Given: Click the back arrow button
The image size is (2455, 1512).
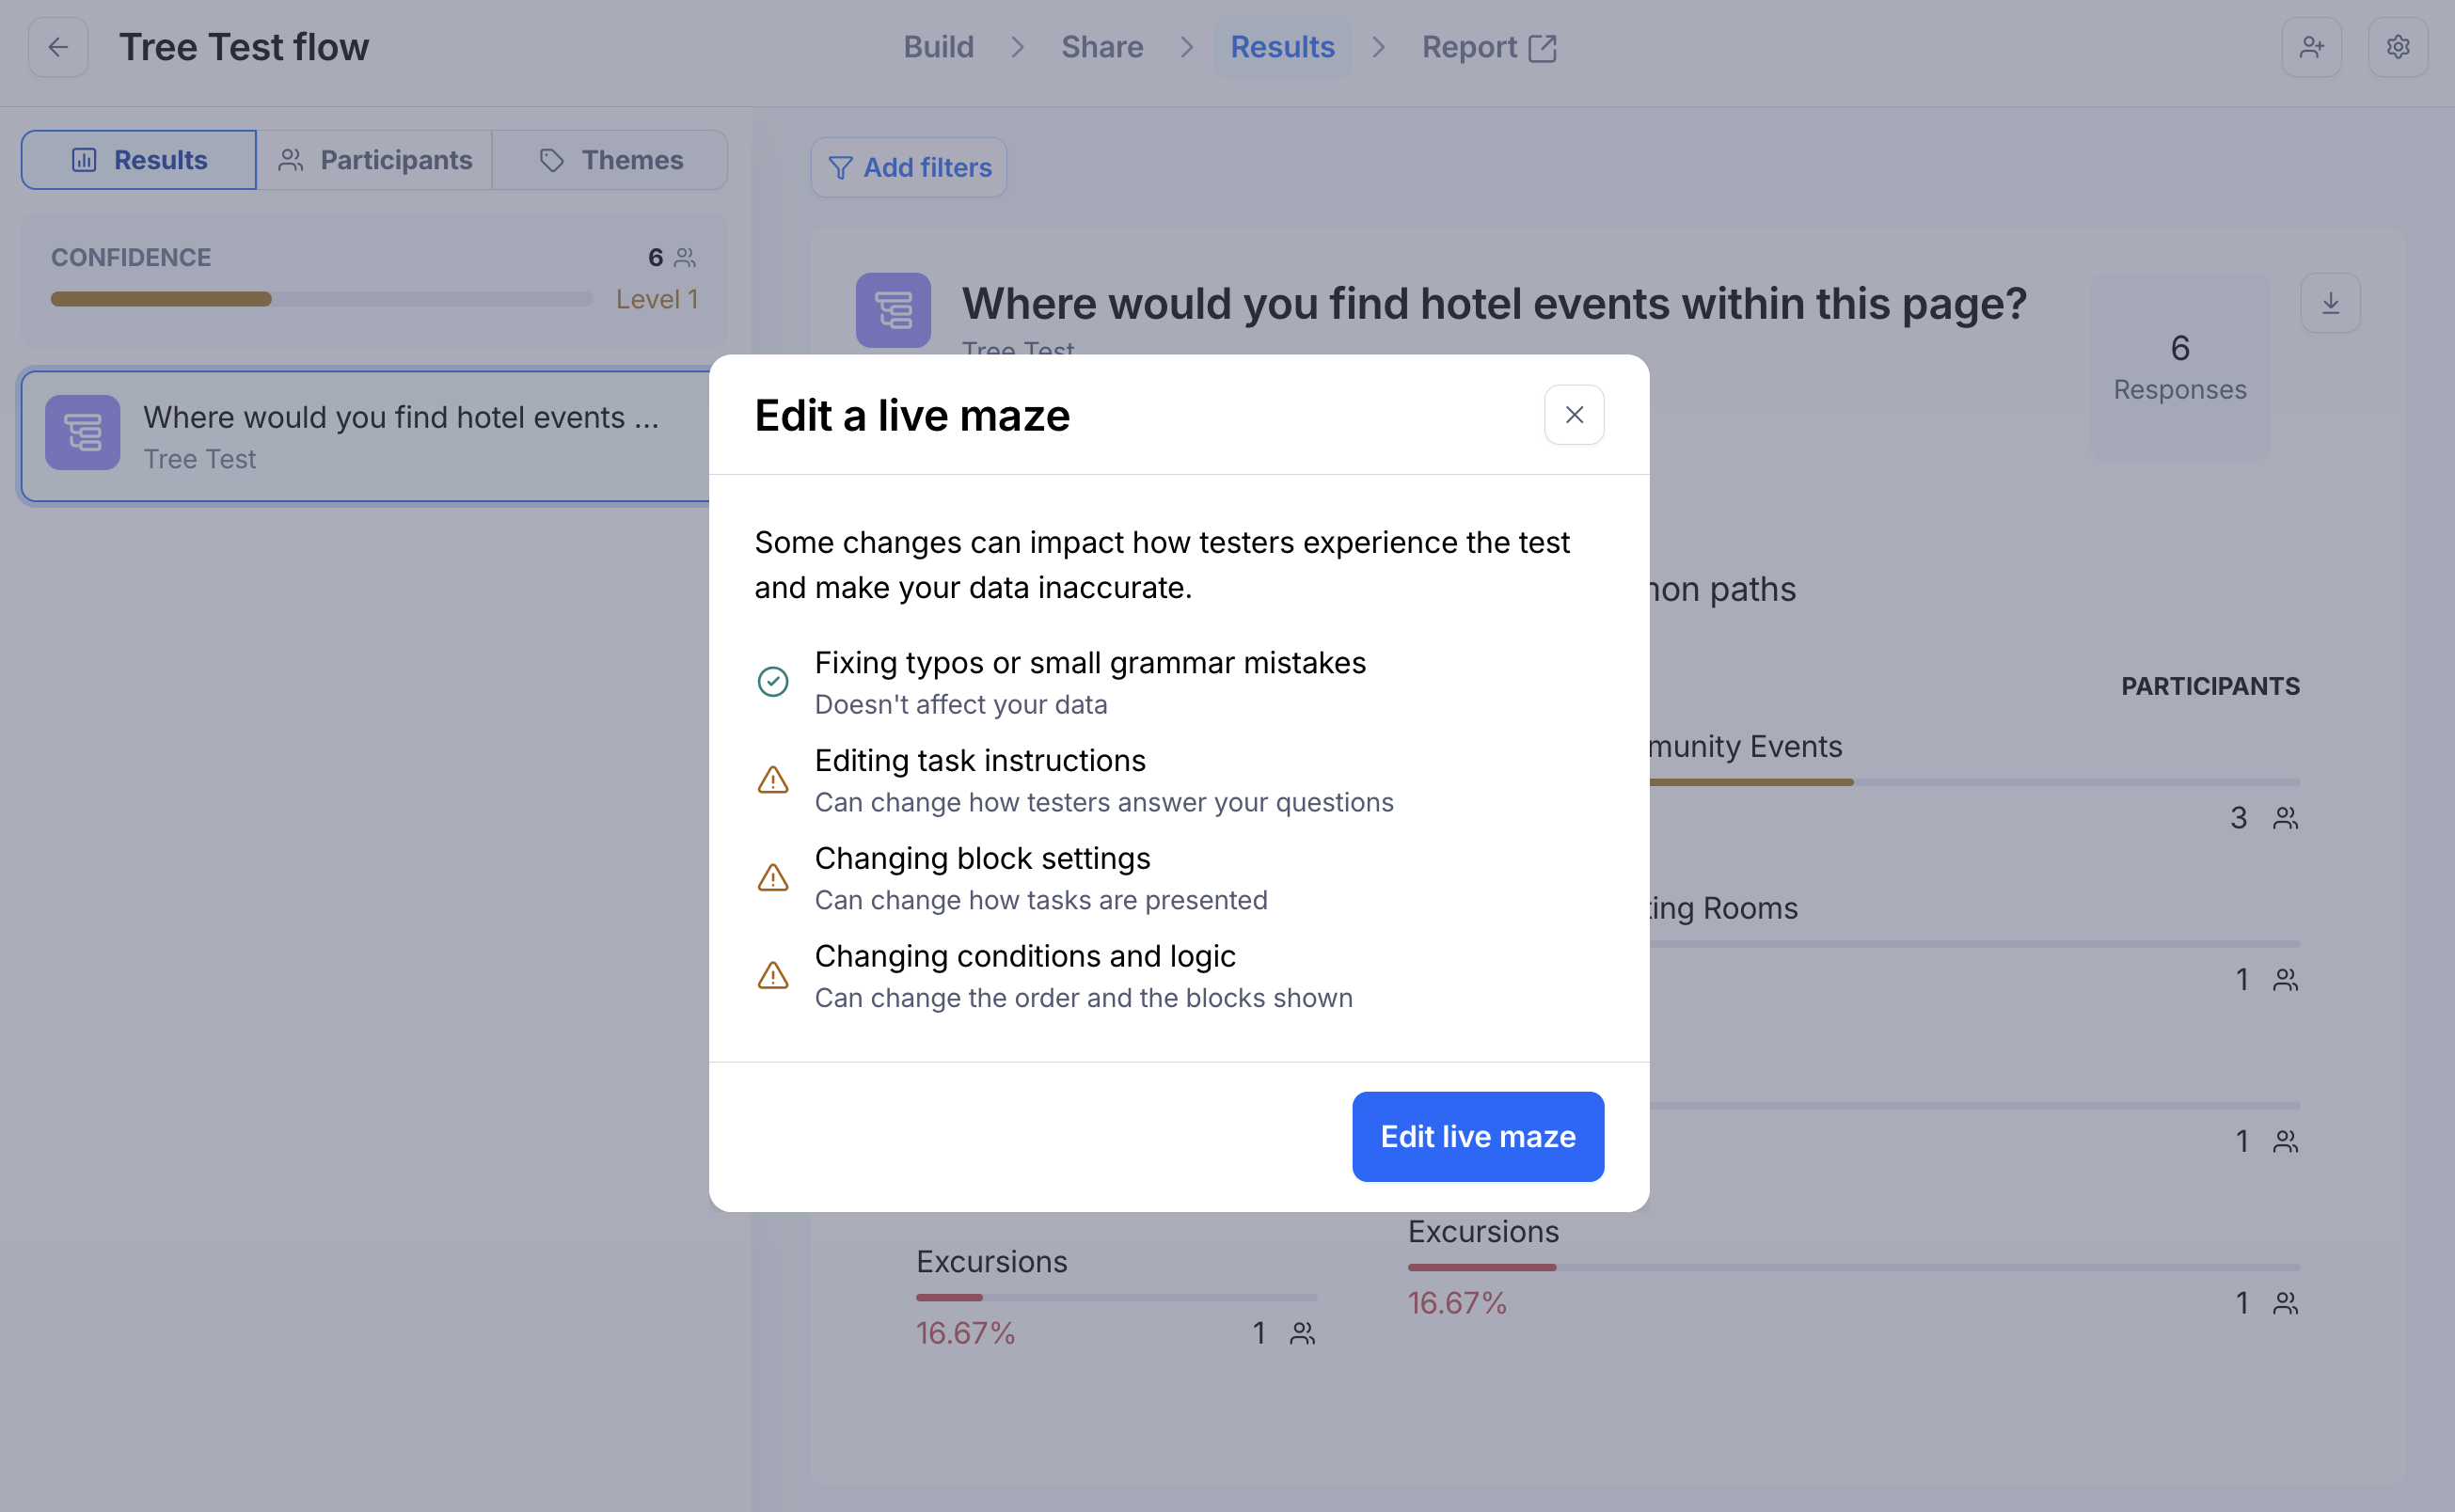Looking at the screenshot, I should coord(58,47).
